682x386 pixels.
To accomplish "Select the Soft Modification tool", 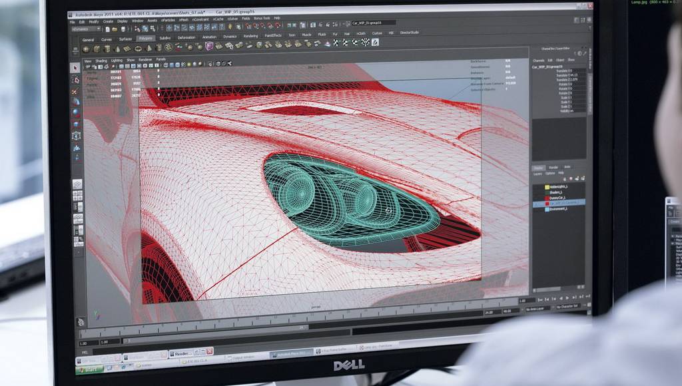I will [x=77, y=147].
